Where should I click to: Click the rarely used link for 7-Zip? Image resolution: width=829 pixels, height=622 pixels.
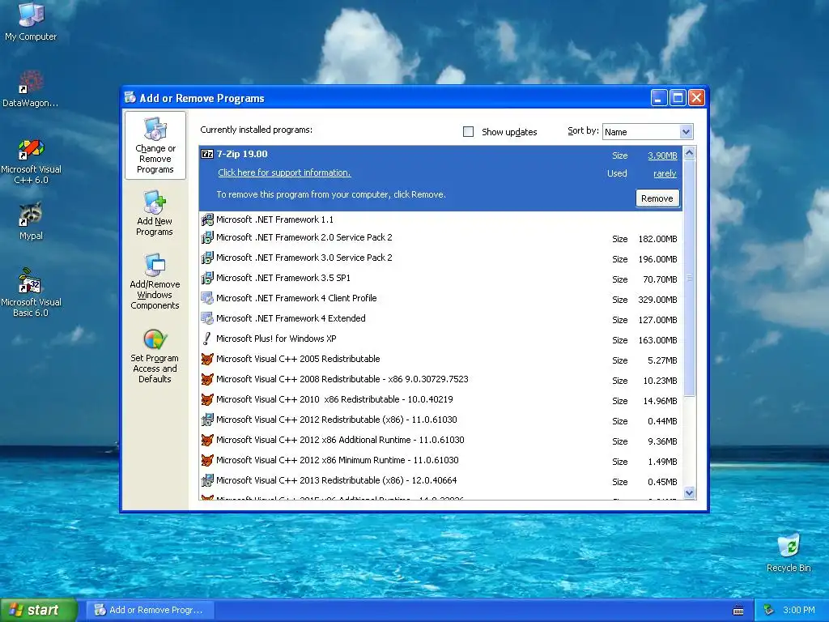click(x=665, y=173)
